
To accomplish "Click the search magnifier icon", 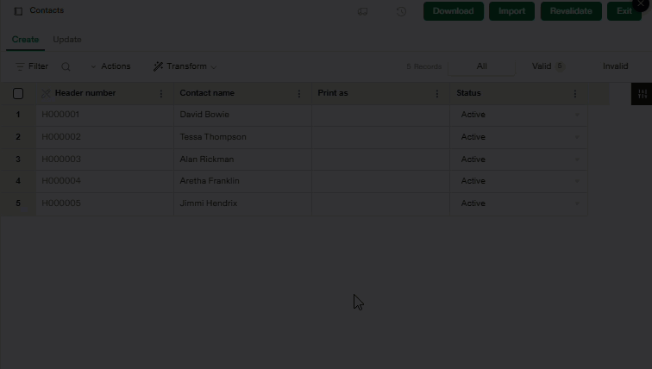I will (x=66, y=66).
